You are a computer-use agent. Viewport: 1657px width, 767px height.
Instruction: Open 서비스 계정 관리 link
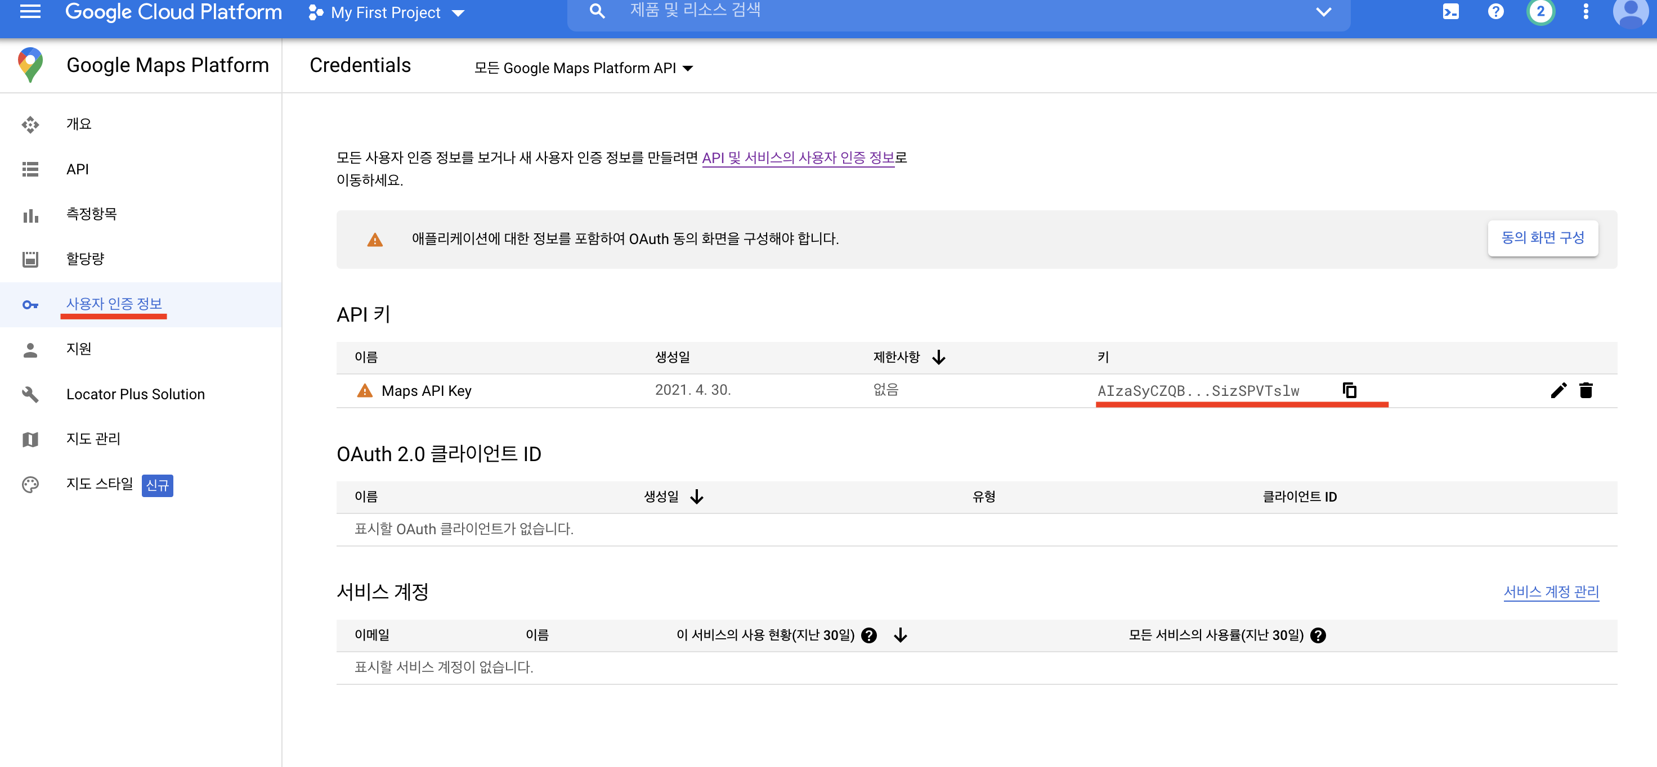(x=1551, y=592)
